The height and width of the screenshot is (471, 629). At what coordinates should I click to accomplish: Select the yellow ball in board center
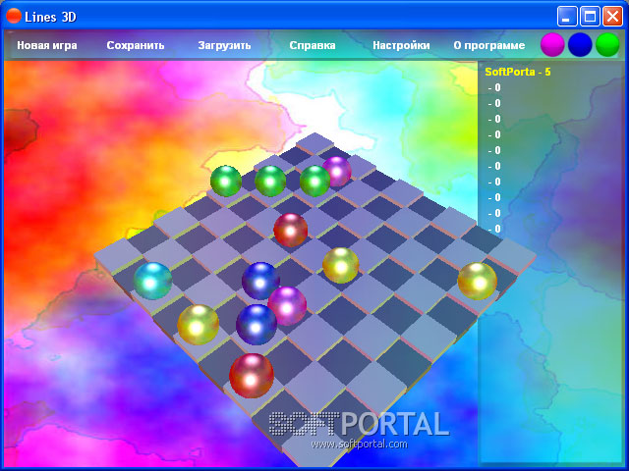point(341,265)
